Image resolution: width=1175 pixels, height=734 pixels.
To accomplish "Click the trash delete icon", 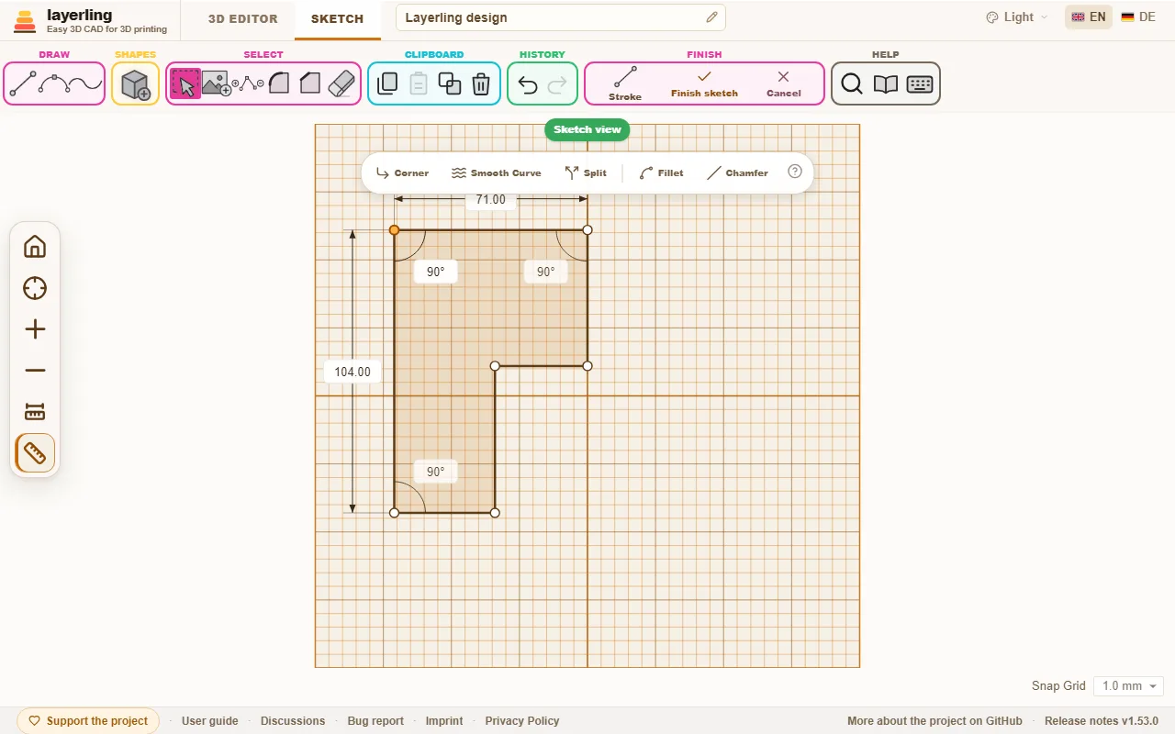I will pyautogui.click(x=481, y=84).
